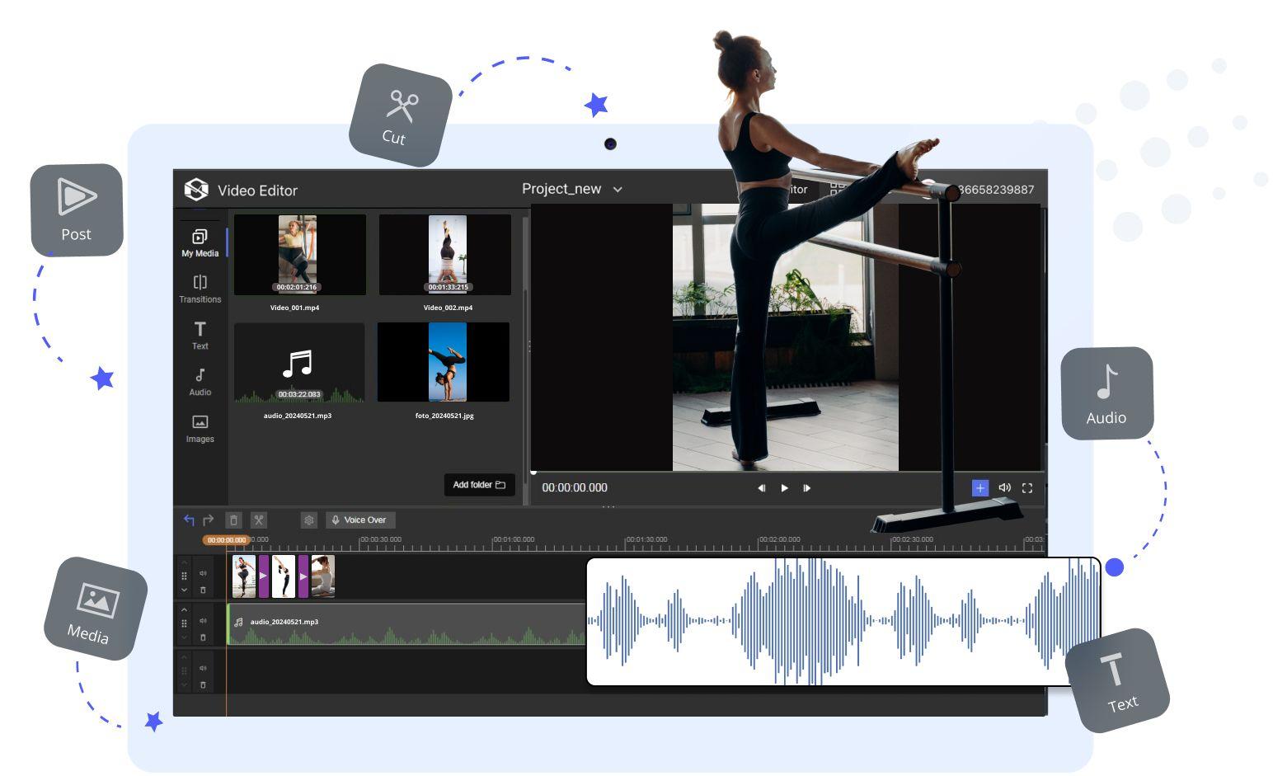Click the empty third track down chevron
Image resolution: width=1273 pixels, height=776 pixels.
(184, 686)
